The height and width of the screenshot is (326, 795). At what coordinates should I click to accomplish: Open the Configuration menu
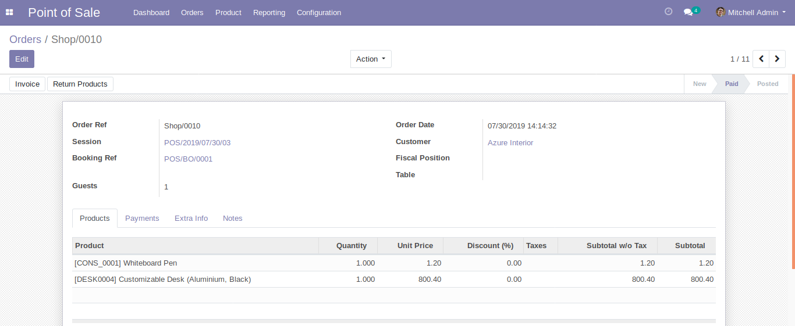(318, 12)
